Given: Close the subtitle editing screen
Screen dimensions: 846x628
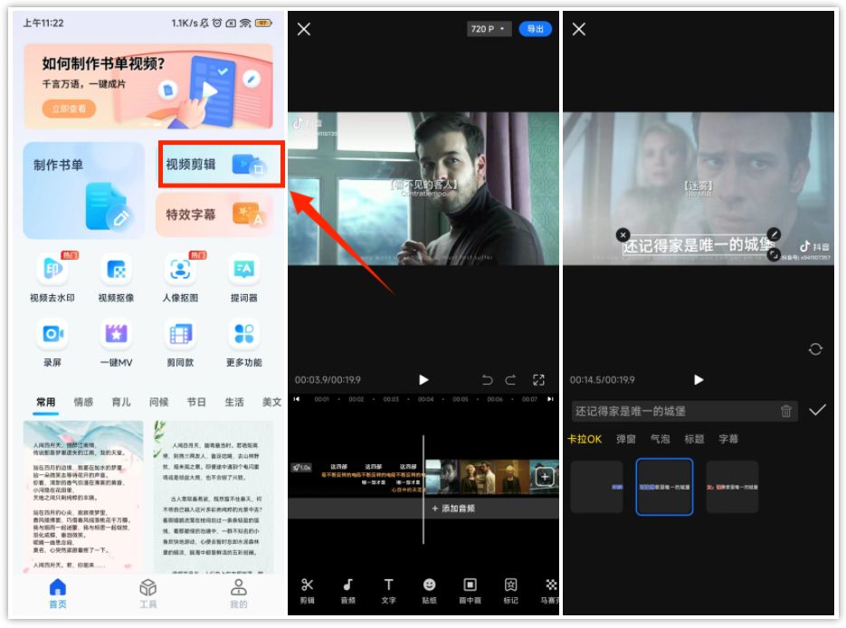Looking at the screenshot, I should coord(579,29).
